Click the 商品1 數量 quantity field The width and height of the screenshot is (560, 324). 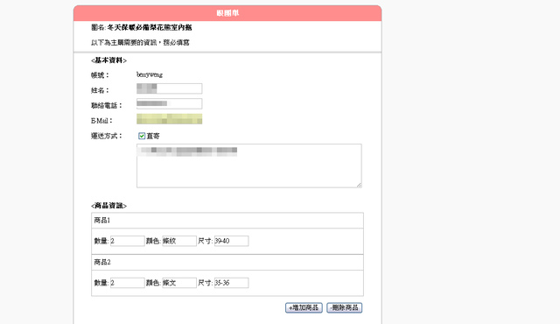point(128,241)
